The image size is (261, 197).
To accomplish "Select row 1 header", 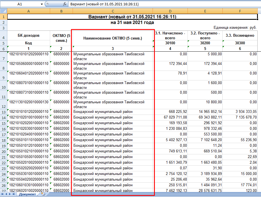I will click(4, 17).
